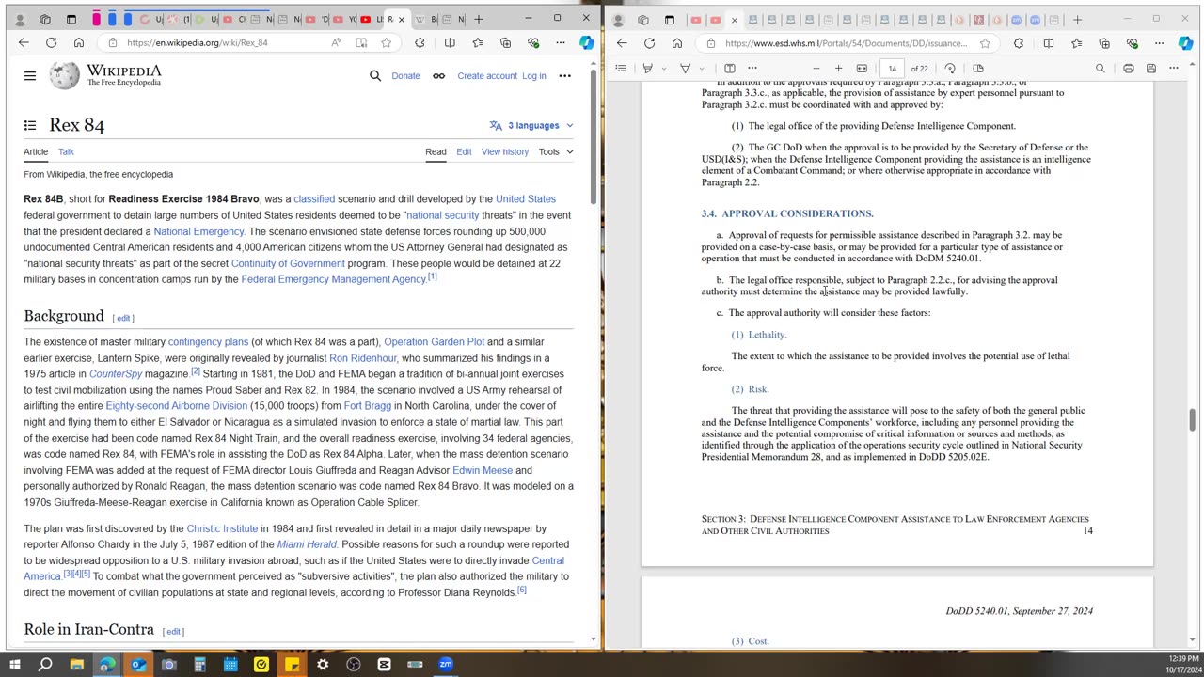The width and height of the screenshot is (1204, 677).
Task: Follow the Operation Garden Plot link
Action: [434, 341]
